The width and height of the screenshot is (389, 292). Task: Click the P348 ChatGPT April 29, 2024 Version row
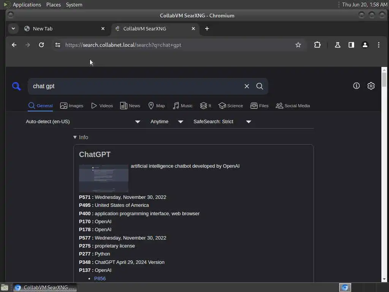click(x=122, y=262)
